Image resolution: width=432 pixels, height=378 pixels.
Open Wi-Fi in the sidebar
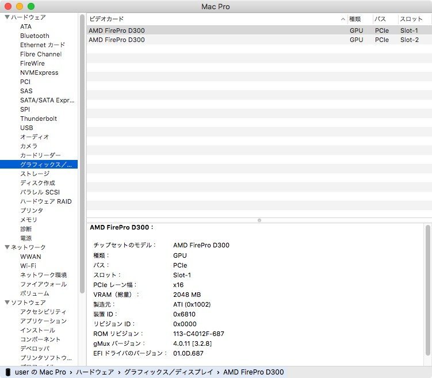[x=28, y=266]
